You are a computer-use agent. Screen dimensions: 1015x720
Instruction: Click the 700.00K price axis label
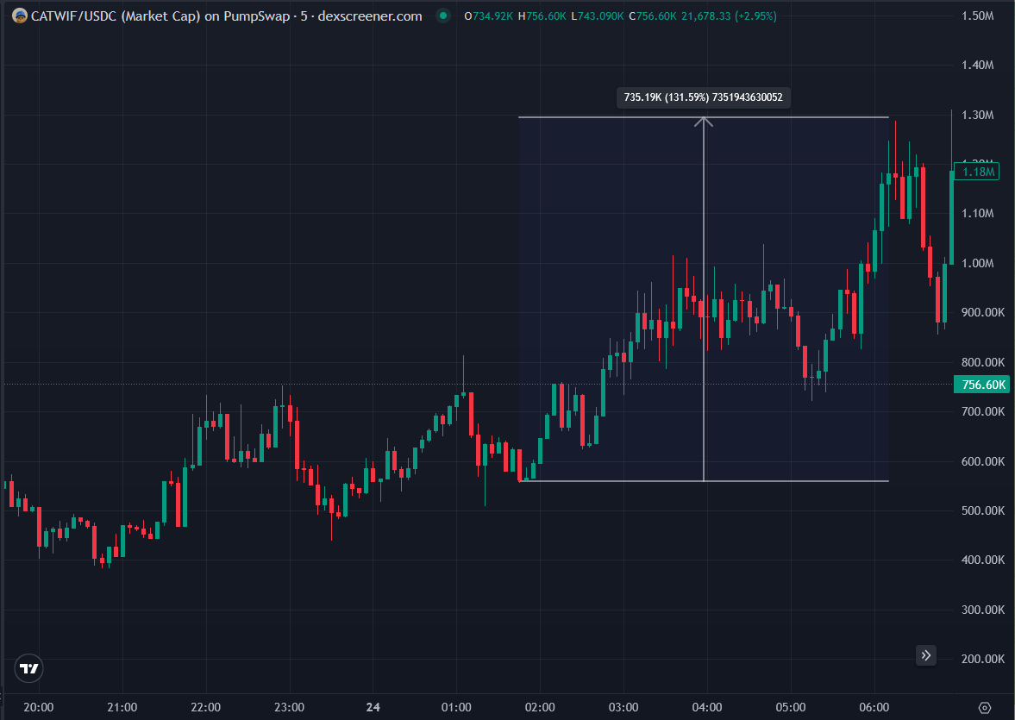tap(982, 411)
